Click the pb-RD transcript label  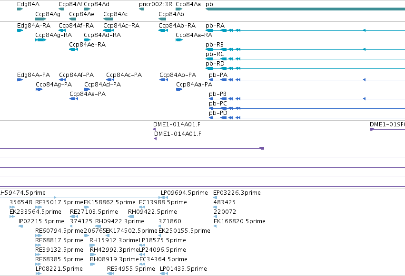[x=215, y=64]
